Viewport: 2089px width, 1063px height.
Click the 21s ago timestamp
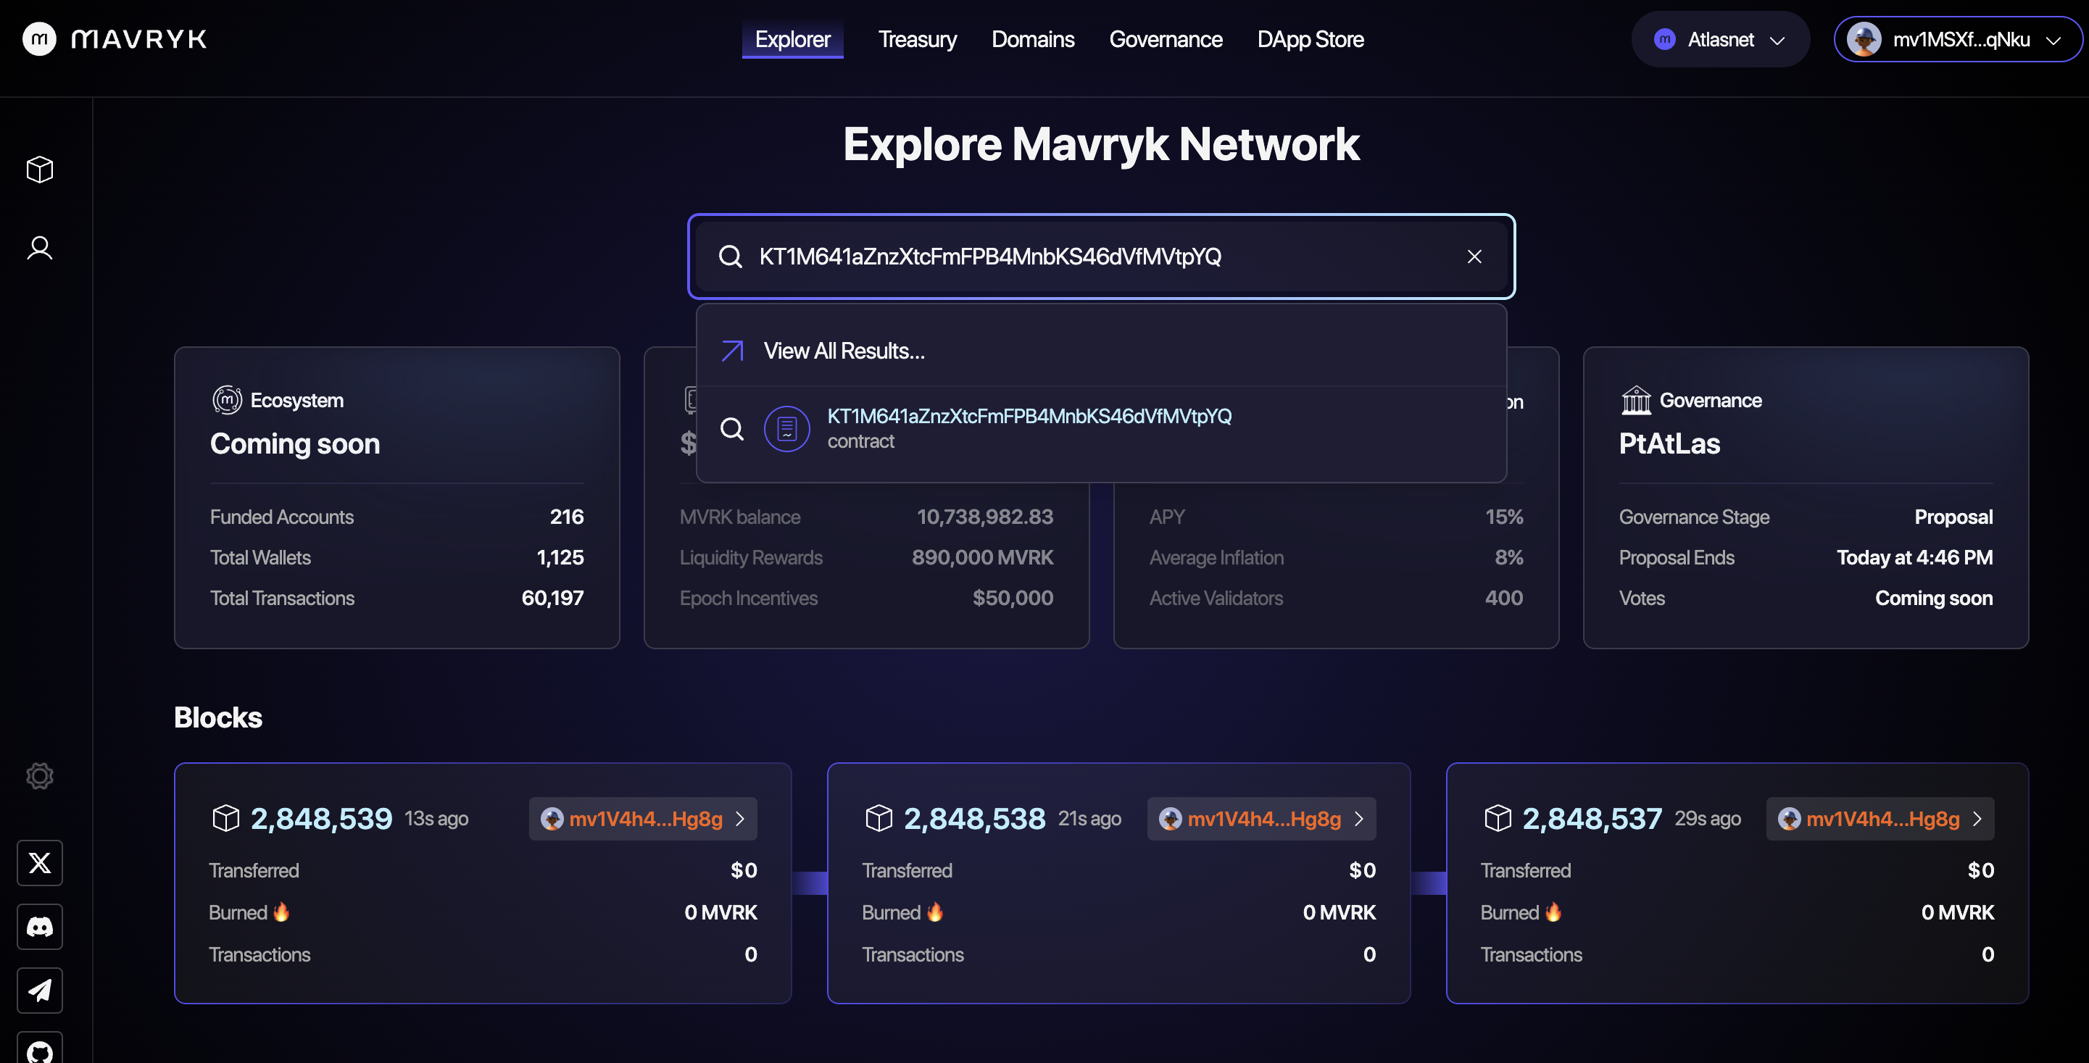point(1089,819)
